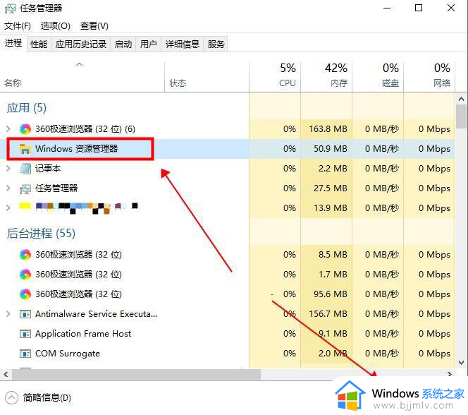Screen dimensions: 468x415
Task: Click the 360 browser icon on the 8.5 MB row
Action: (25, 255)
